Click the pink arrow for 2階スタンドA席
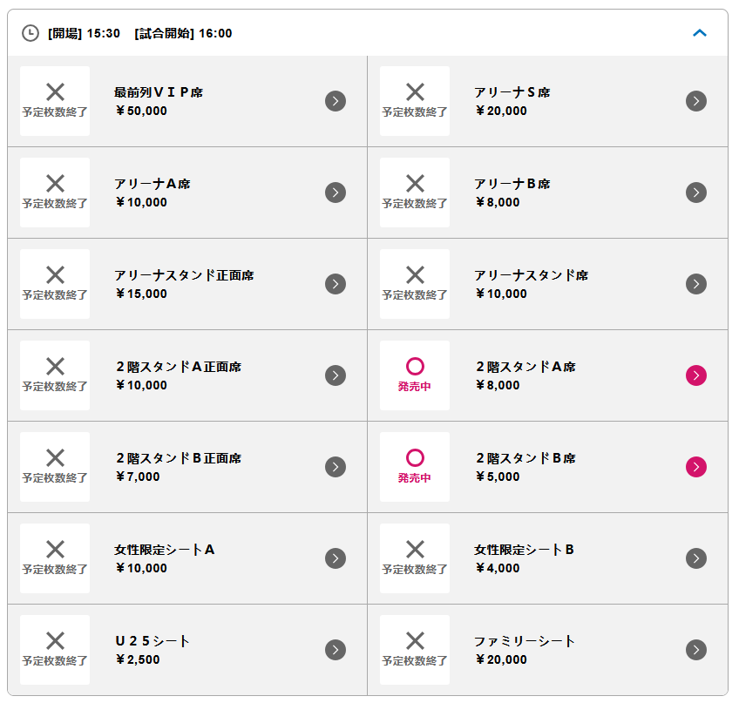739x703 pixels. pos(695,375)
